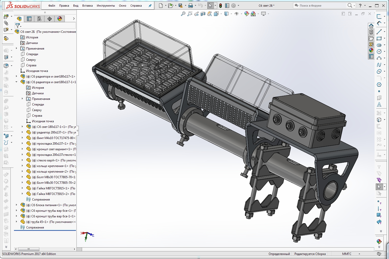Toggle the shaded display style cube
The image size is (389, 259).
point(226,14)
